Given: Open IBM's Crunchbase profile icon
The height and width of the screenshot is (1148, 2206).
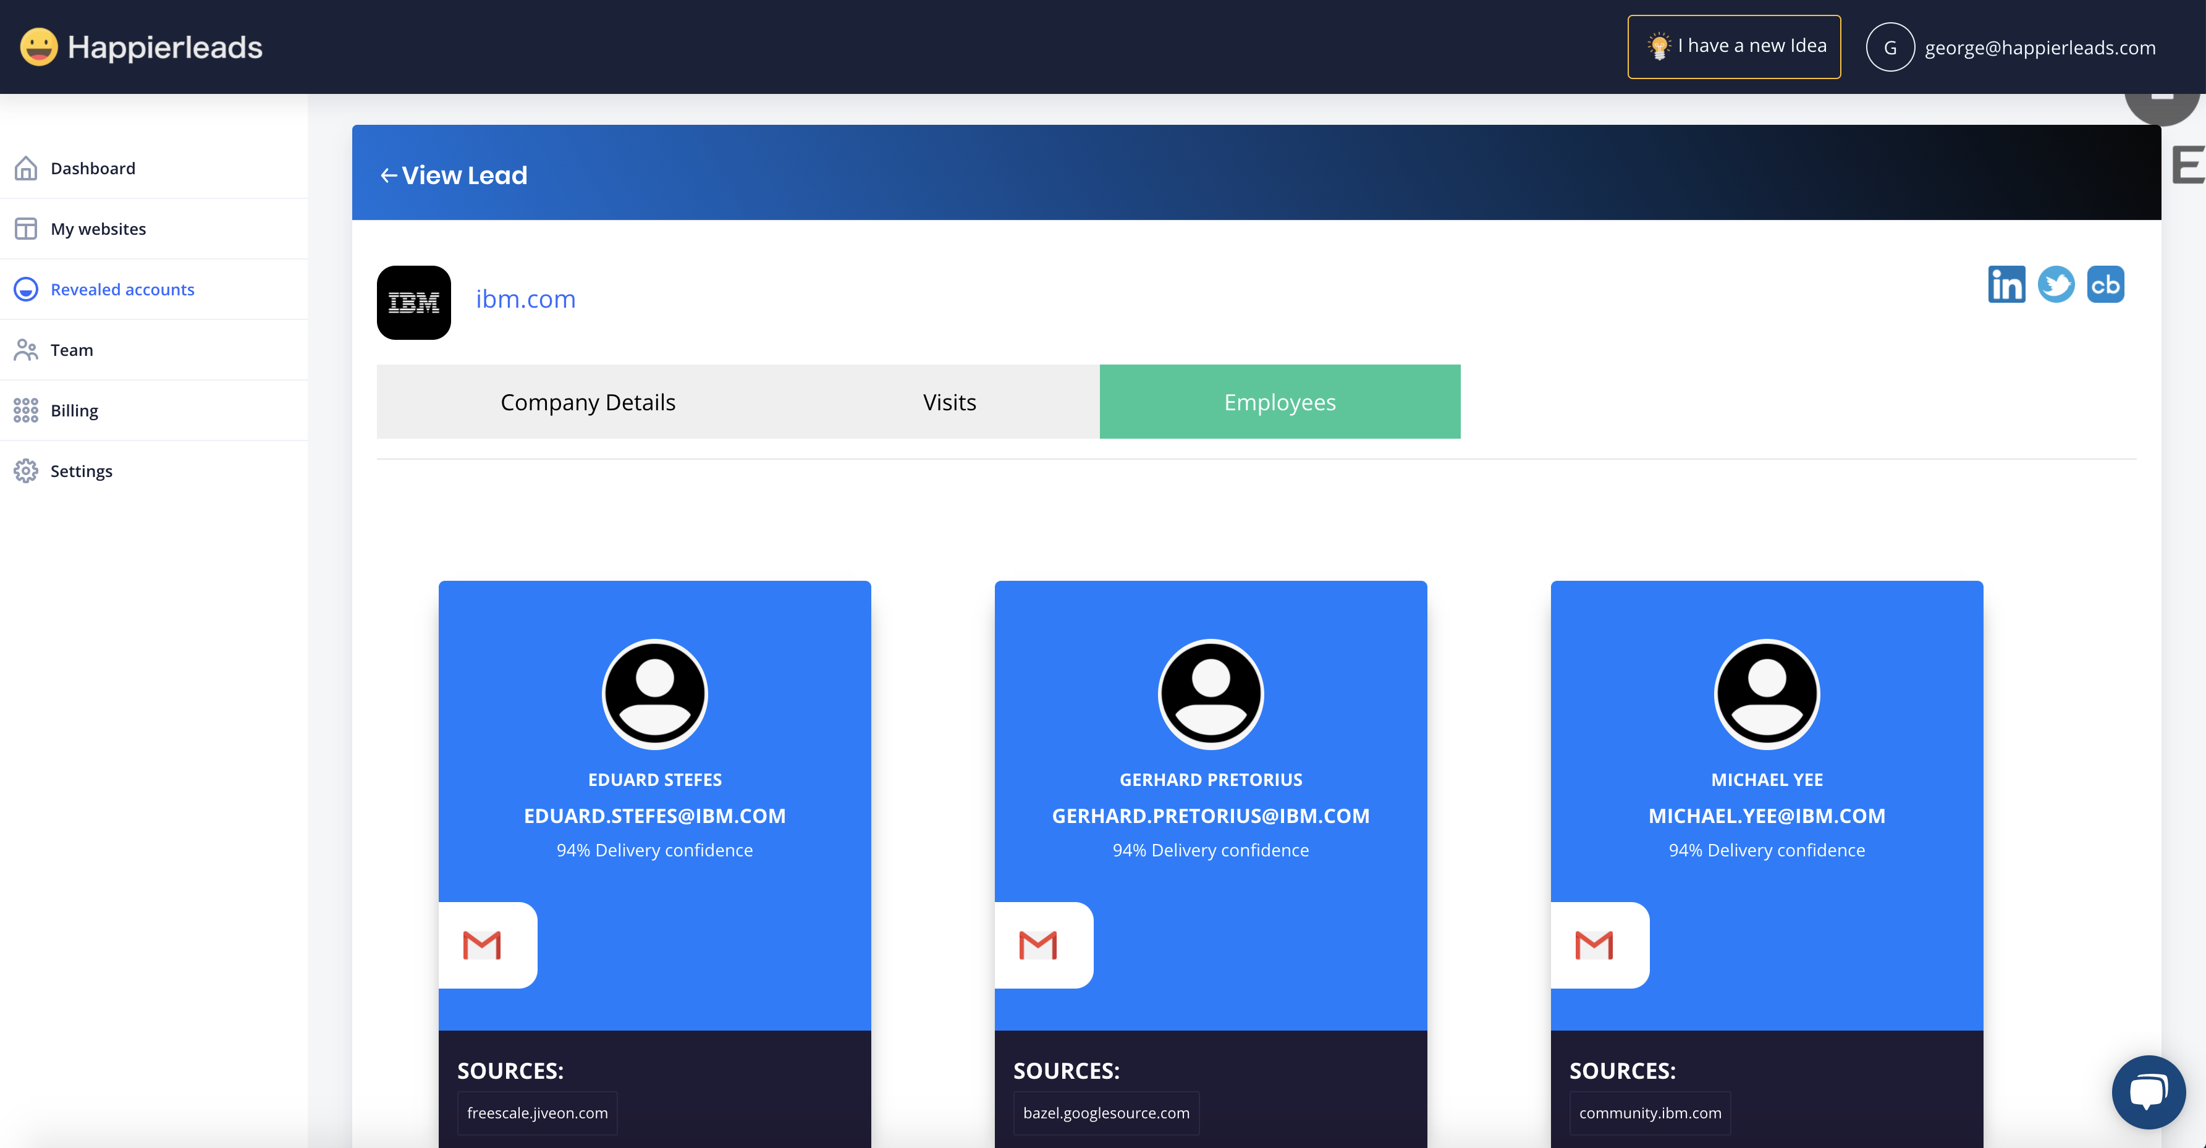Looking at the screenshot, I should tap(2105, 284).
